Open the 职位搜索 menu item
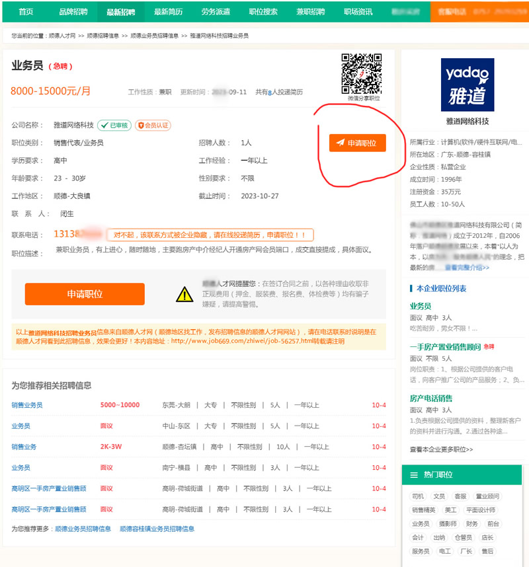This screenshot has height=567, width=529. pos(263,12)
